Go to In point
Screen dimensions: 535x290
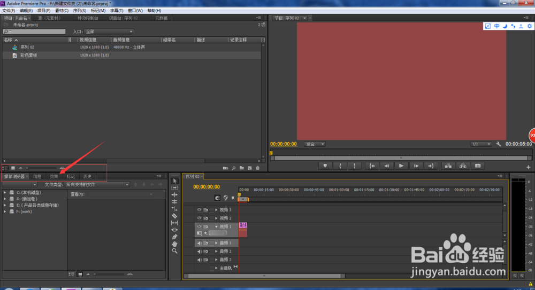372,166
